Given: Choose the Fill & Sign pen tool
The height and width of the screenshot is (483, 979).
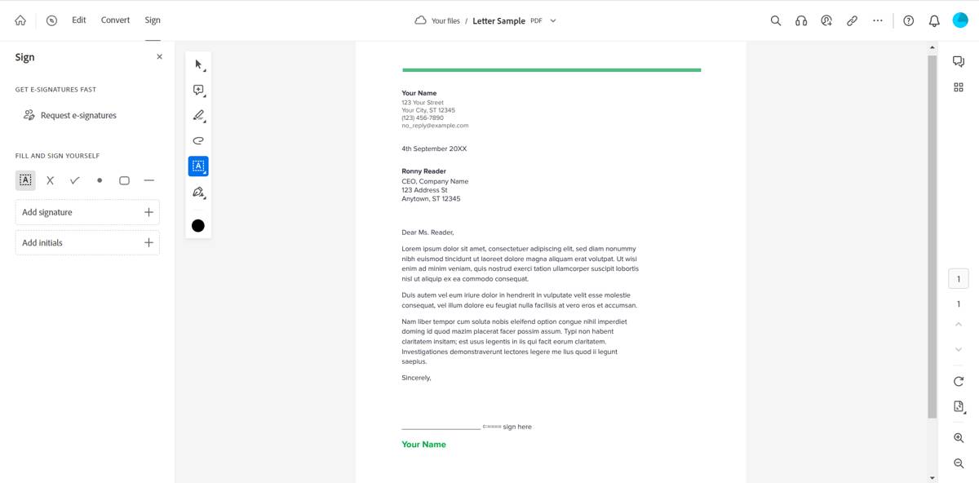Looking at the screenshot, I should coord(197,192).
